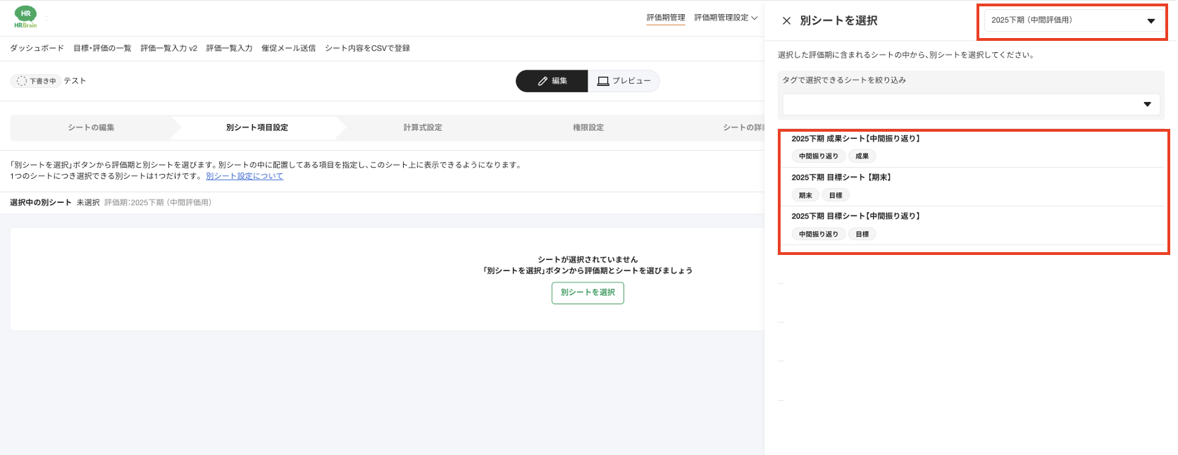
Task: Click the arrow of the period dropdown
Action: (x=1151, y=21)
